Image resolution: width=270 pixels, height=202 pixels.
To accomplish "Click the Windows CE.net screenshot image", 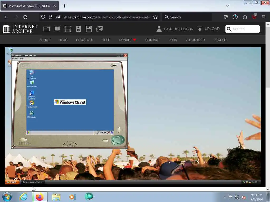I will pyautogui.click(x=133, y=116).
